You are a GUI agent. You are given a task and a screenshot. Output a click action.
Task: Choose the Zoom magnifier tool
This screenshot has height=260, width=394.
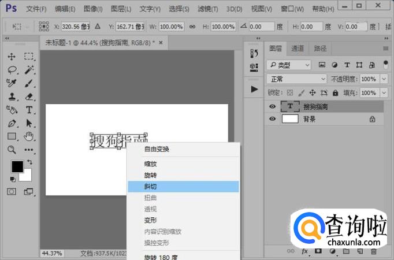point(12,150)
